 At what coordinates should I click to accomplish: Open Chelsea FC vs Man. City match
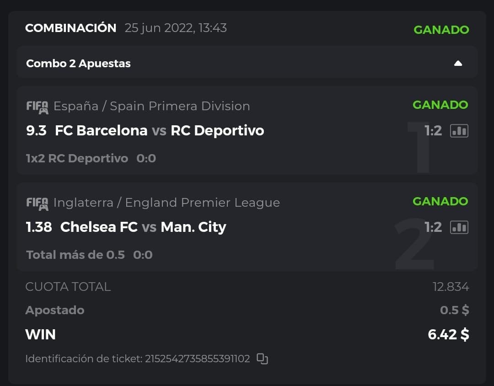143,227
